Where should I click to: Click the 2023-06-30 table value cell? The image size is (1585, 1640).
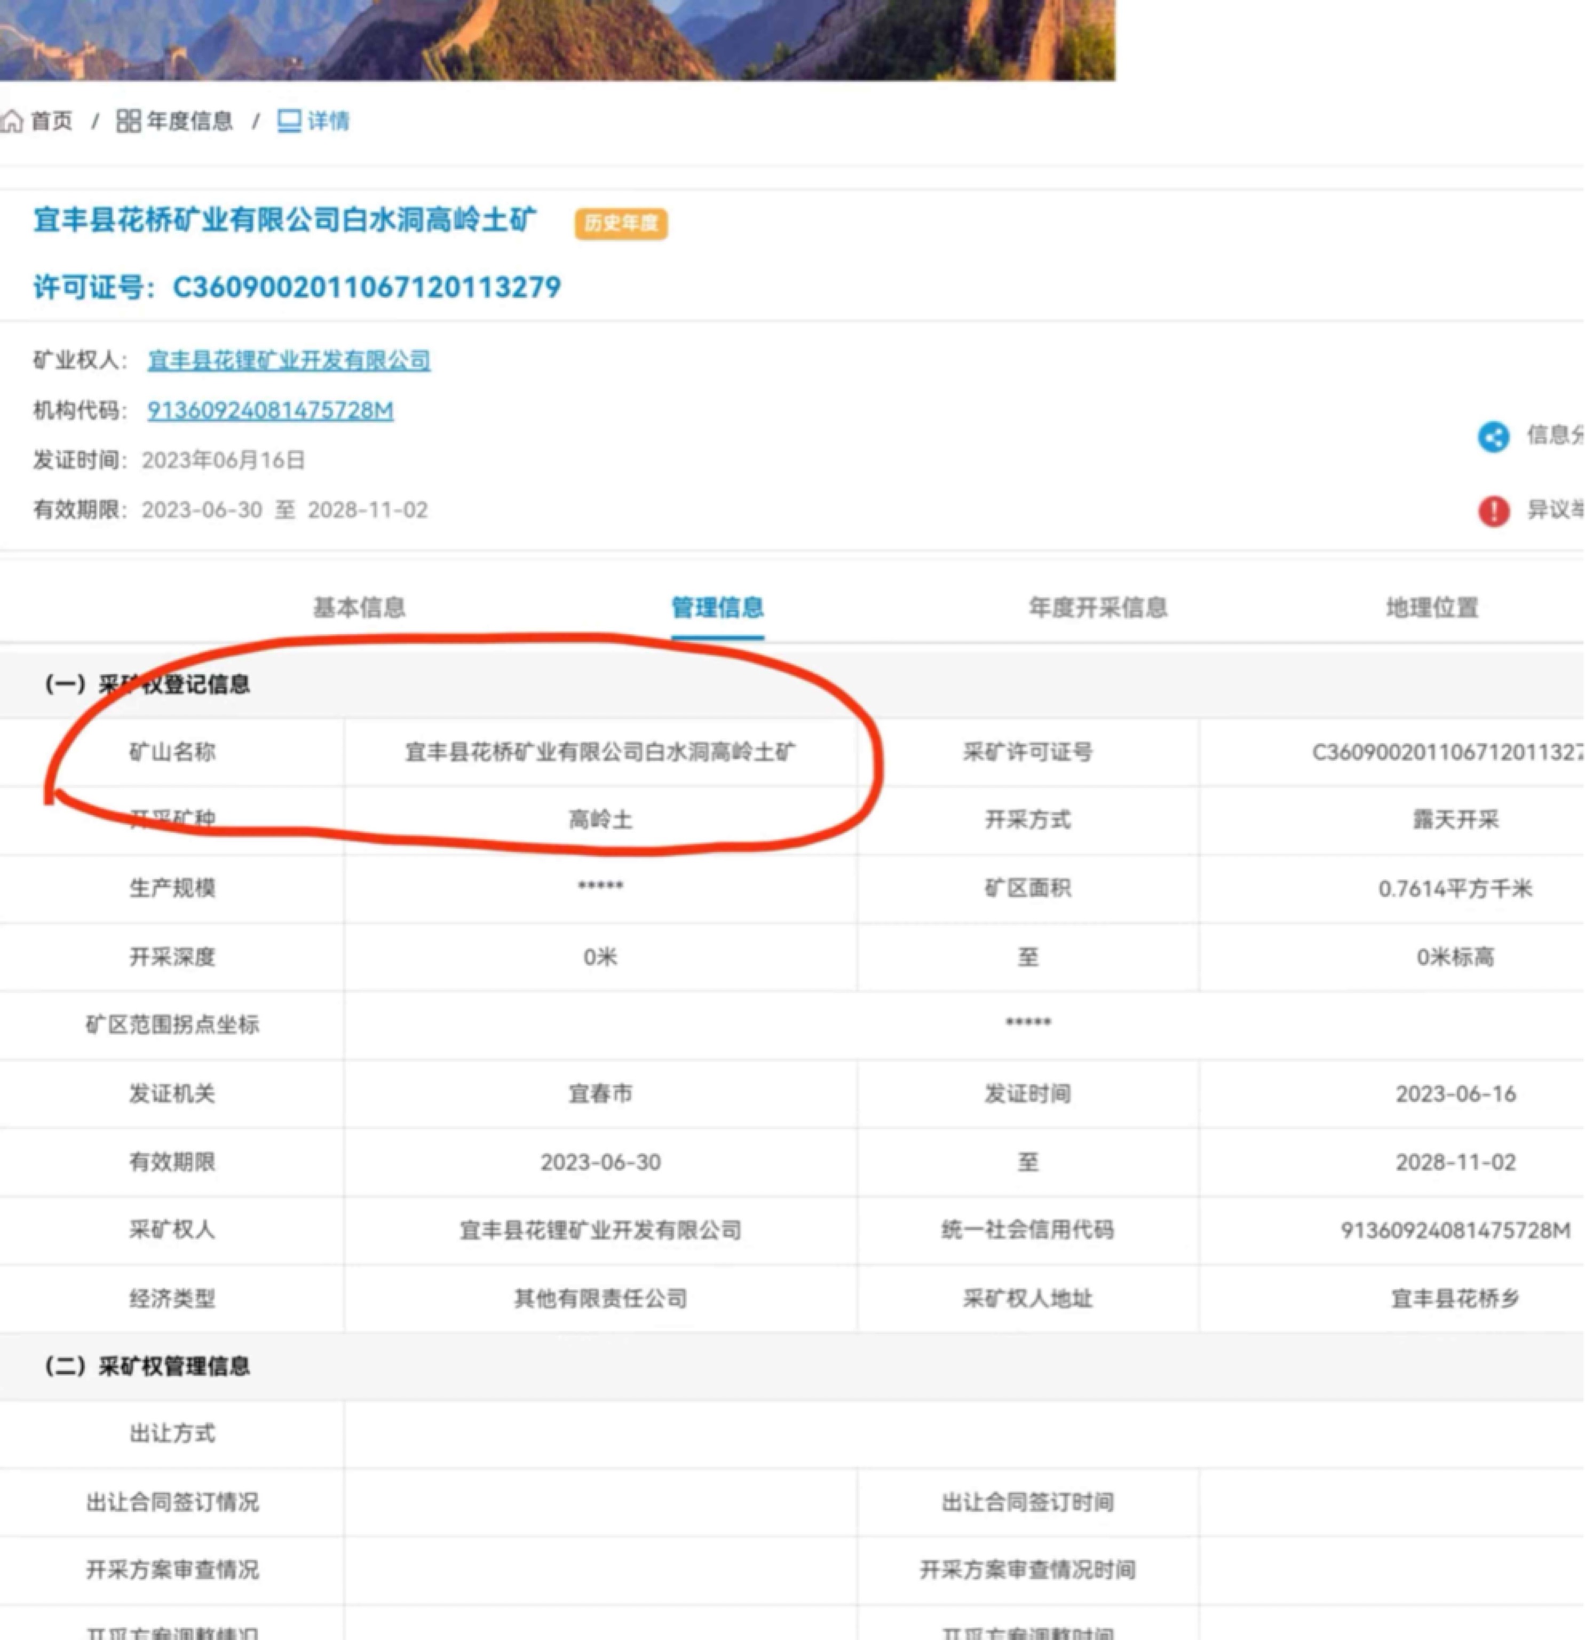tap(600, 1162)
